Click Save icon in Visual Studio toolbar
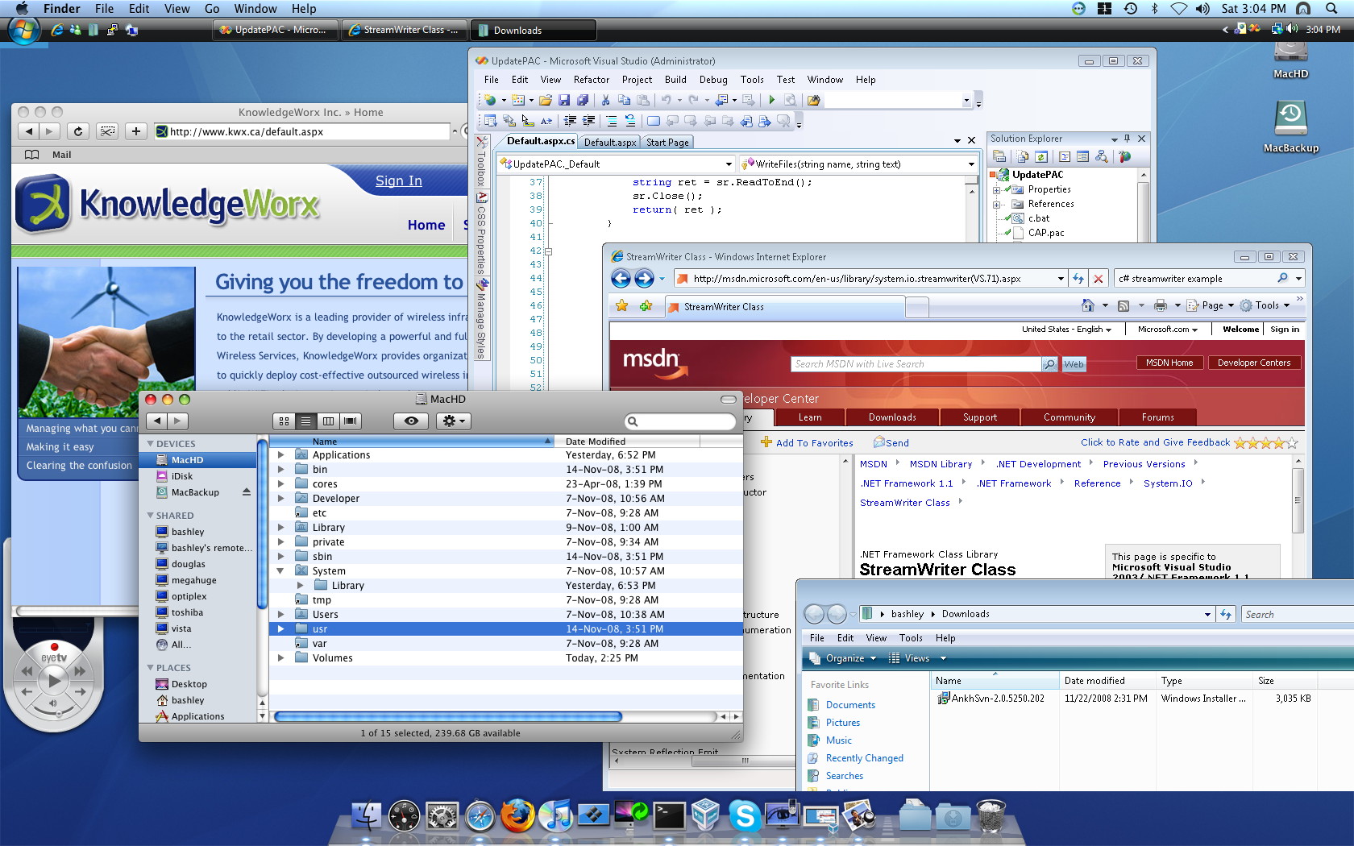 pyautogui.click(x=564, y=100)
